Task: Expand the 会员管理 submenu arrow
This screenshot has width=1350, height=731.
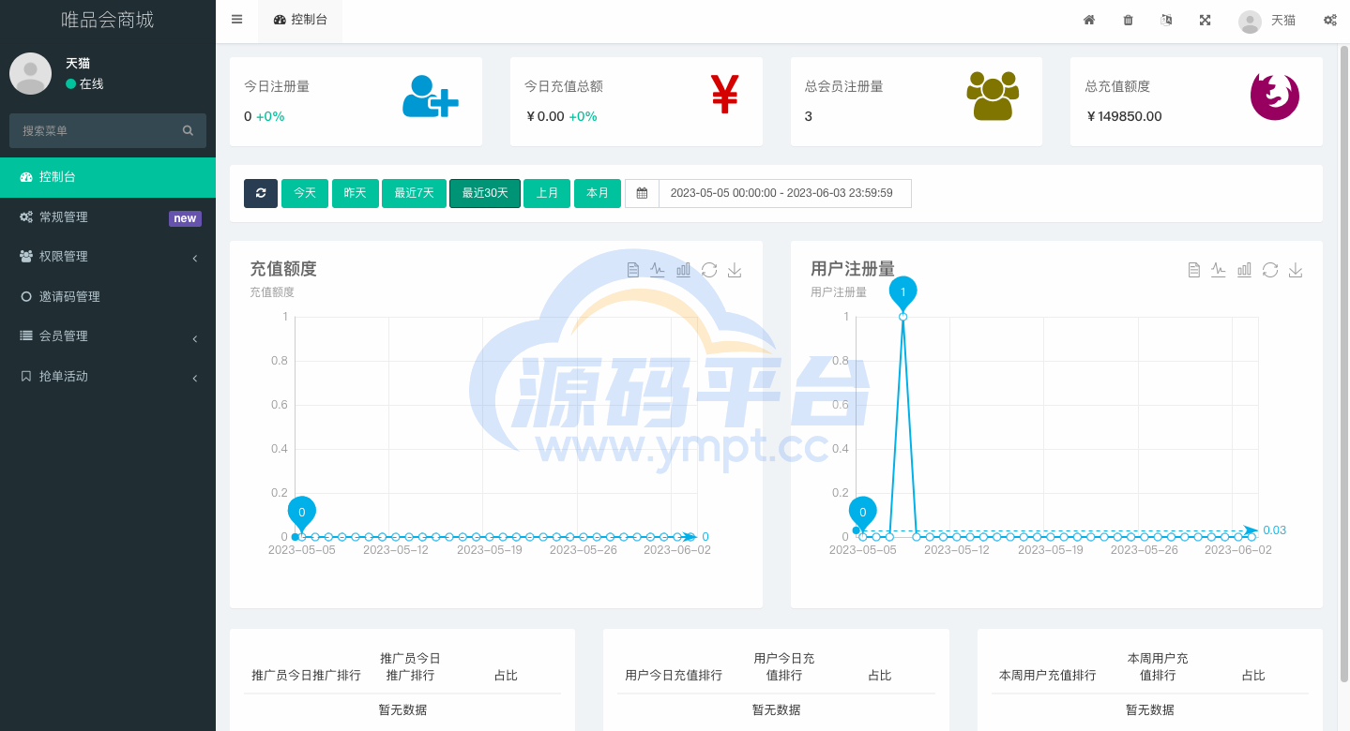Action: pyautogui.click(x=194, y=338)
